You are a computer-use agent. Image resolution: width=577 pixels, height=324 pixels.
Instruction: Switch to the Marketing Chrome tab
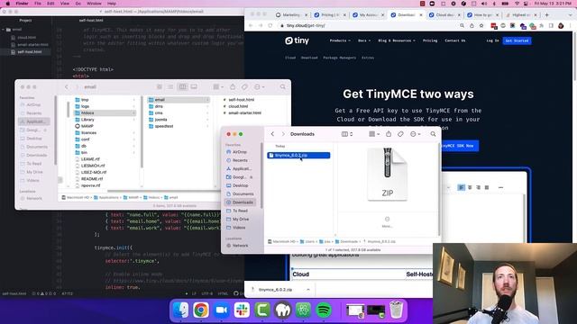pyautogui.click(x=291, y=15)
